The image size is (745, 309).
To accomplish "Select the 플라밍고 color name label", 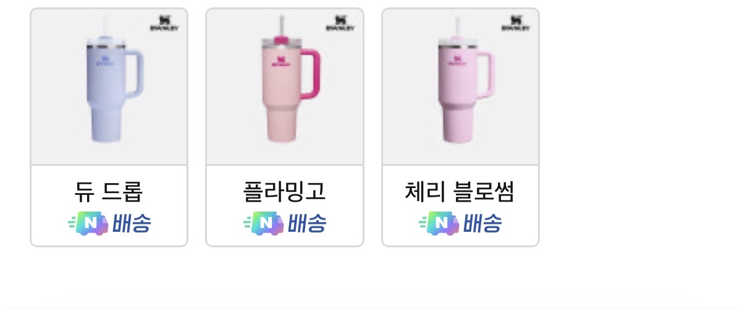I will (285, 192).
